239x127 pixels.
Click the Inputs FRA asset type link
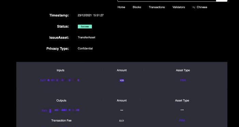click(x=183, y=80)
